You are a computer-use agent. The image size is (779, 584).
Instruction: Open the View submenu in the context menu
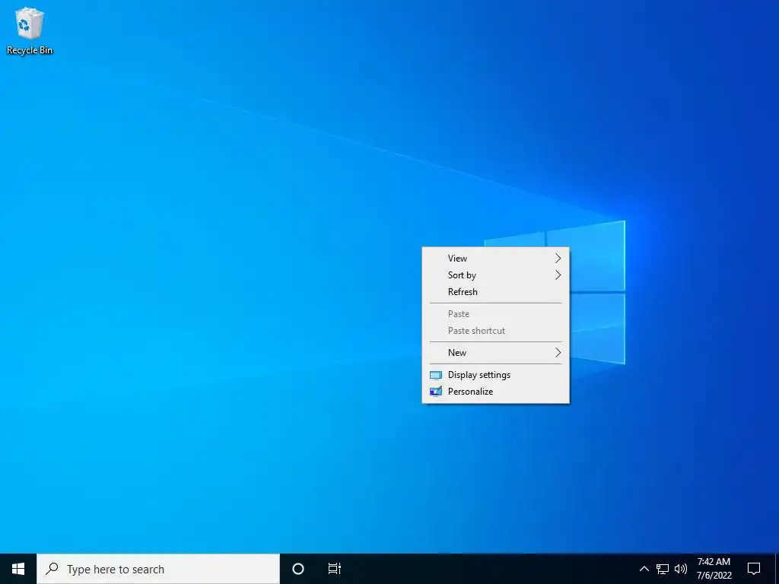coord(495,259)
